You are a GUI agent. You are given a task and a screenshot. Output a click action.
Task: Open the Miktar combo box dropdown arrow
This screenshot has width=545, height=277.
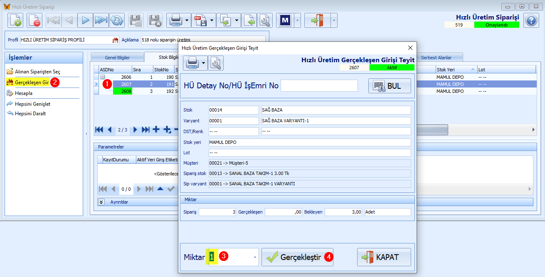tap(255, 258)
